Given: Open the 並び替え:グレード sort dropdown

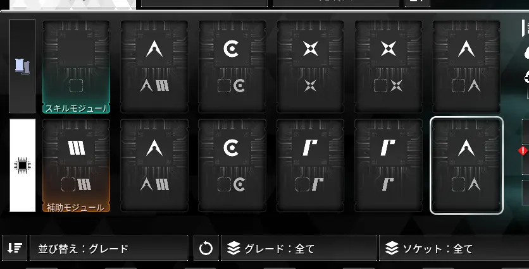Looking at the screenshot, I should tap(109, 248).
